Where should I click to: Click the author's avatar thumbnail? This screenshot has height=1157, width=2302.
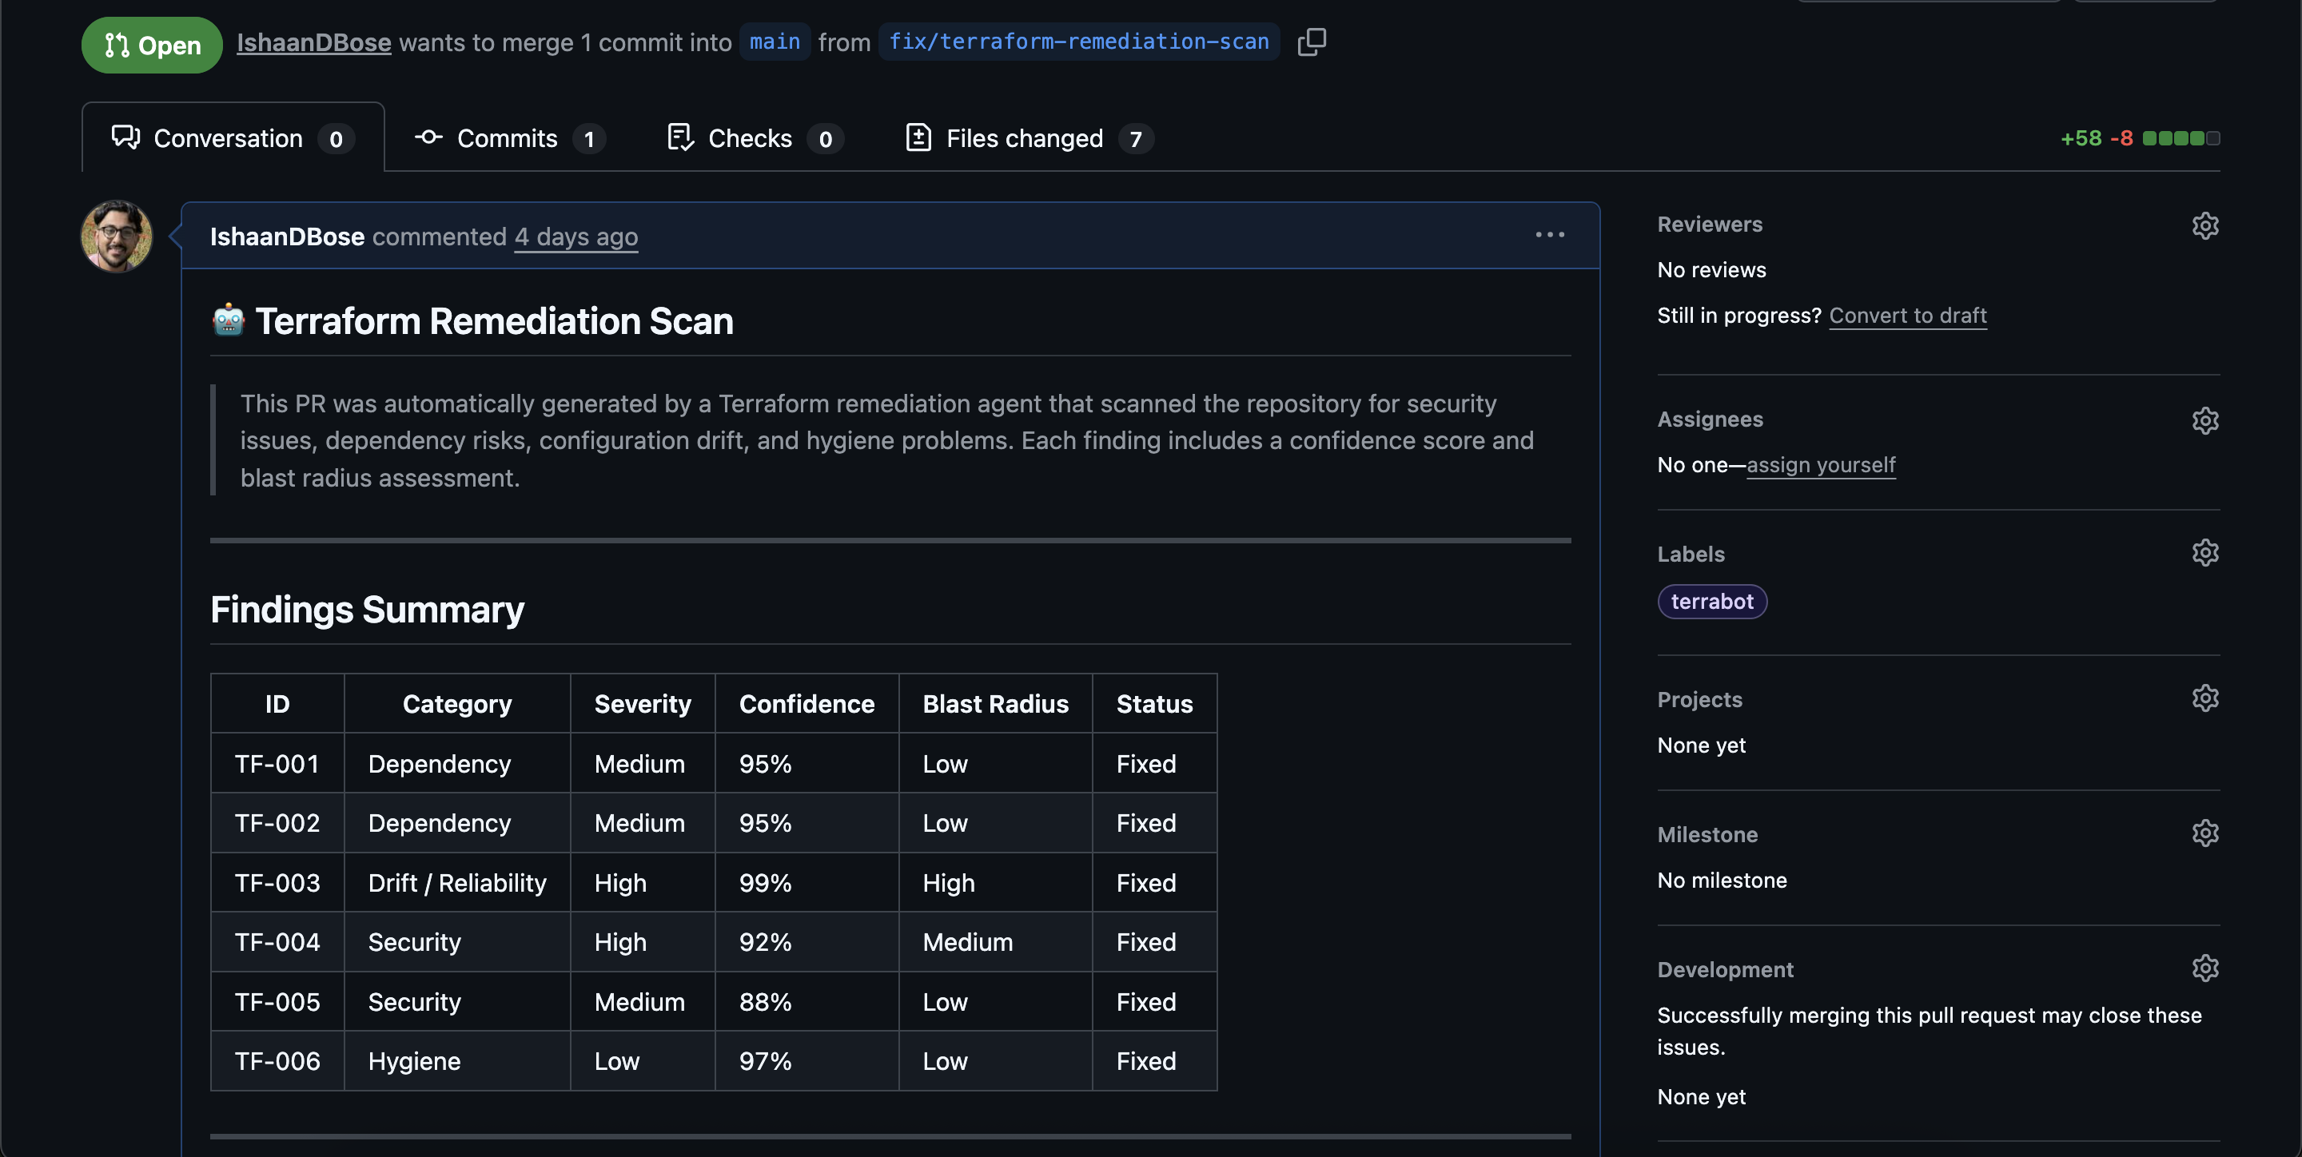tap(117, 236)
